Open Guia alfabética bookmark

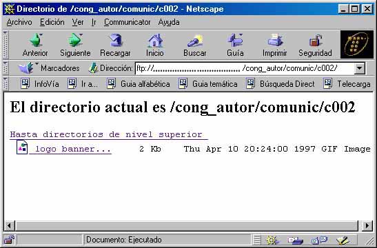(139, 84)
